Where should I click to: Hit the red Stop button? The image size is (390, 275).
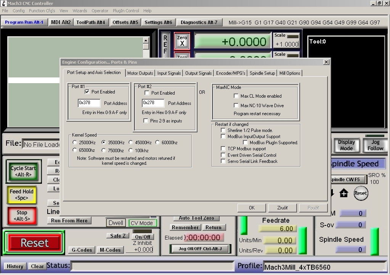coord(22,215)
